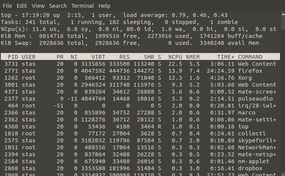Click the vertical scrollbar thumb

tap(283, 23)
